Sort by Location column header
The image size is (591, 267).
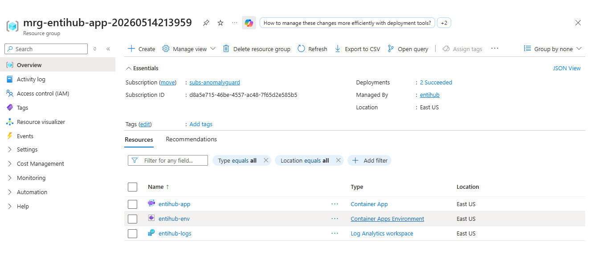[468, 187]
